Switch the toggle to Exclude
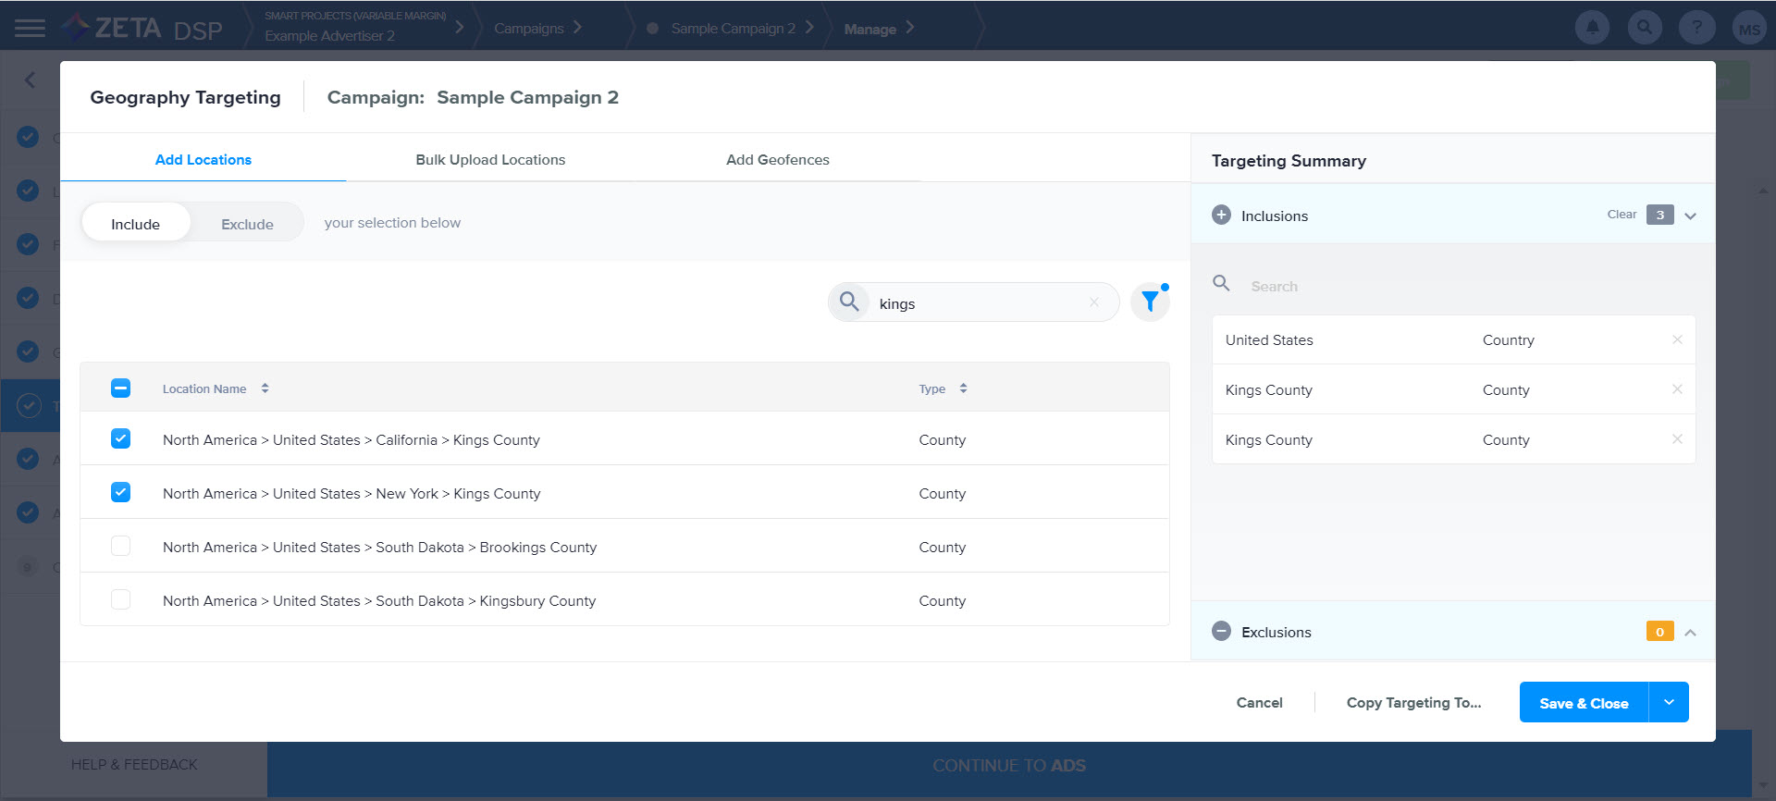 click(247, 224)
